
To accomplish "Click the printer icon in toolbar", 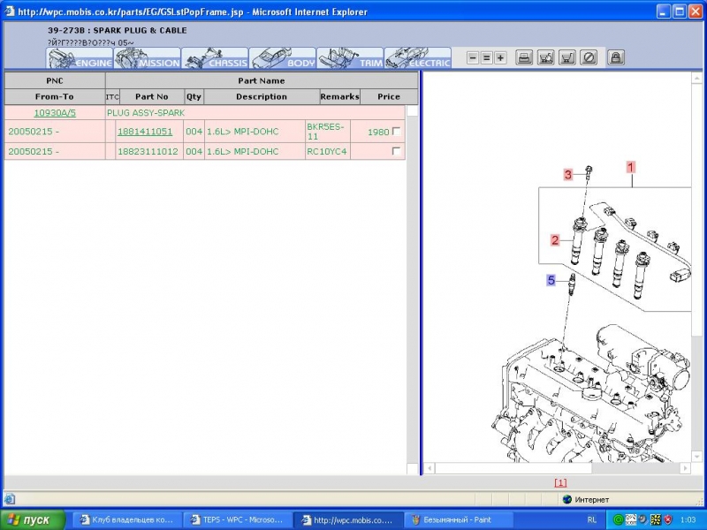I will point(524,57).
